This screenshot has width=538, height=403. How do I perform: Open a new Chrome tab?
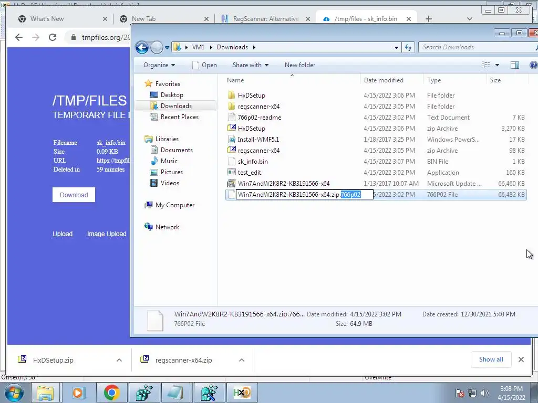(429, 19)
